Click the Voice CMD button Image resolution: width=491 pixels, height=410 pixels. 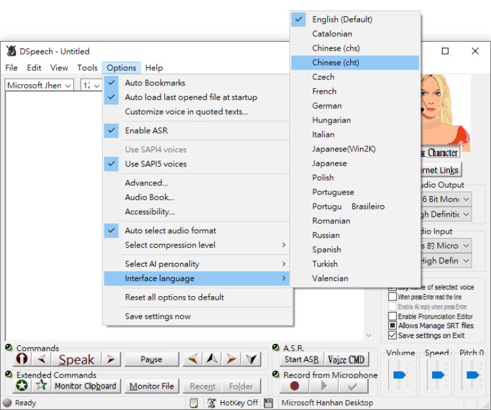point(346,359)
